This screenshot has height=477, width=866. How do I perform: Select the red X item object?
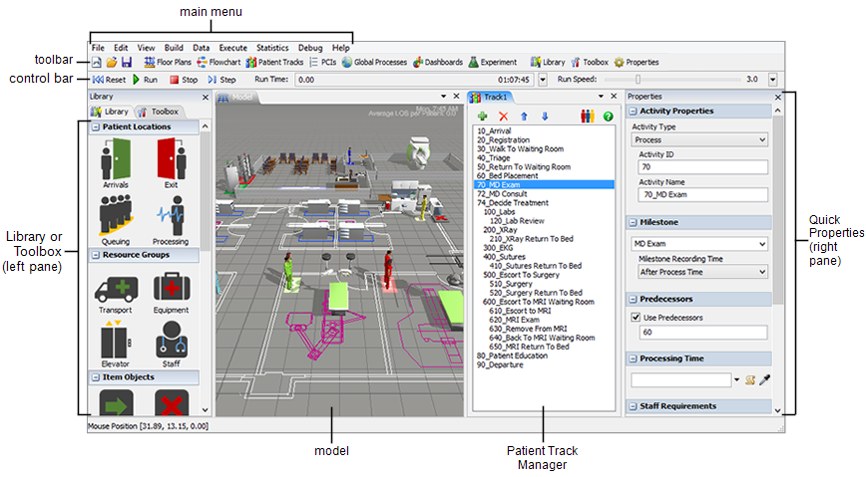coord(172,403)
